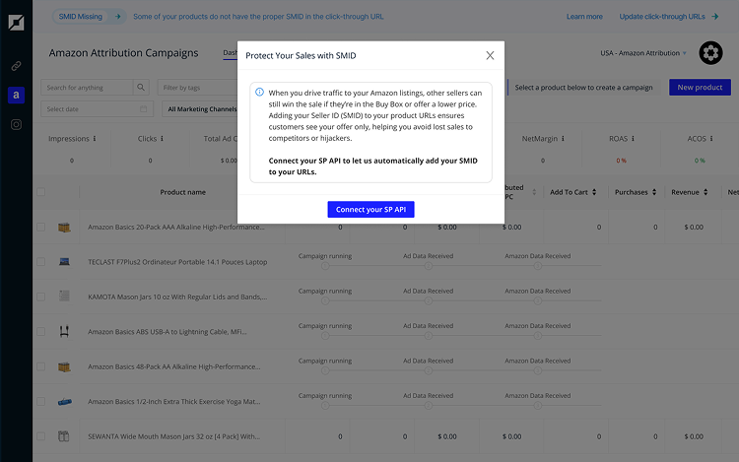
Task: Open the Learn more link
Action: [x=584, y=17]
